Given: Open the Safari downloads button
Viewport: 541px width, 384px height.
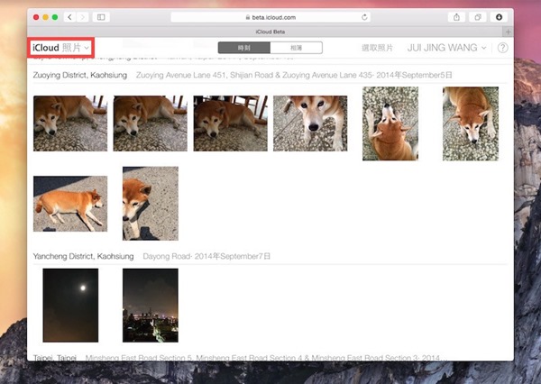Looking at the screenshot, I should pos(499,17).
